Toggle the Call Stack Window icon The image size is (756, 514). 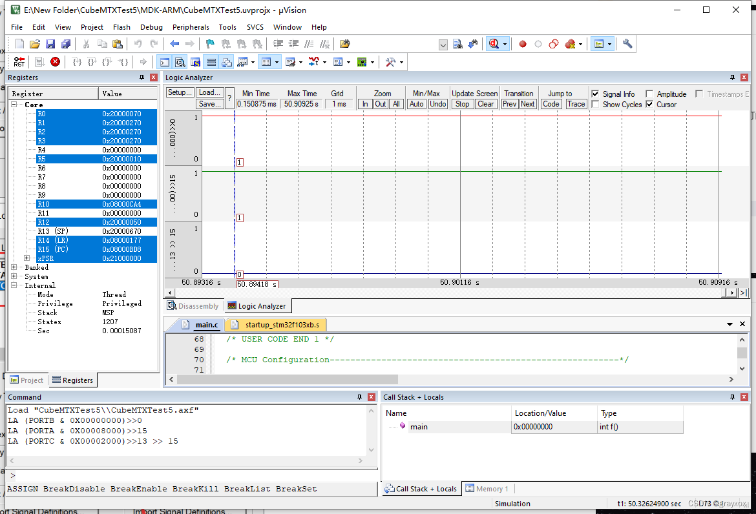click(x=227, y=61)
